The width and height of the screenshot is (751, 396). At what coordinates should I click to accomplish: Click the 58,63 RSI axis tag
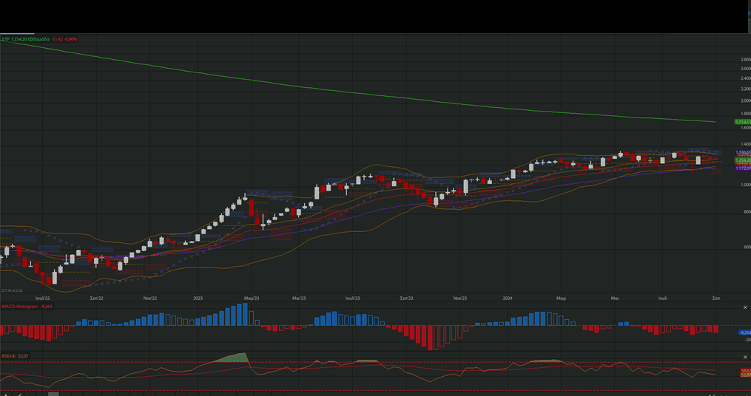tap(745, 370)
